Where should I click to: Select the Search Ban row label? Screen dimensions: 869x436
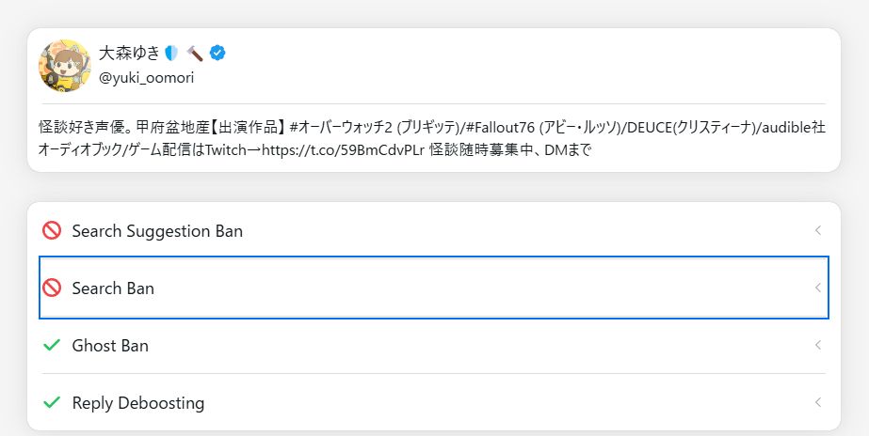pyautogui.click(x=113, y=288)
